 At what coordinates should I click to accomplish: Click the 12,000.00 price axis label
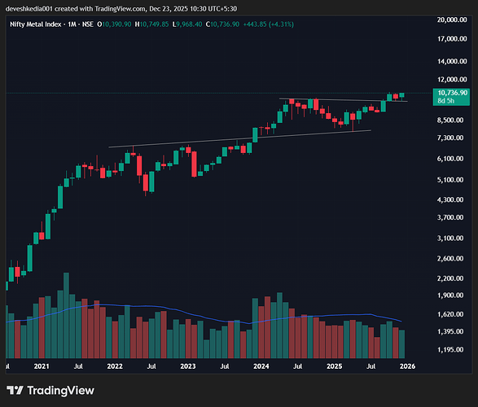pos(452,80)
